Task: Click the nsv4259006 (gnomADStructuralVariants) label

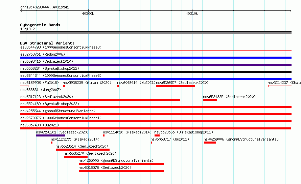Action: pos(241,139)
